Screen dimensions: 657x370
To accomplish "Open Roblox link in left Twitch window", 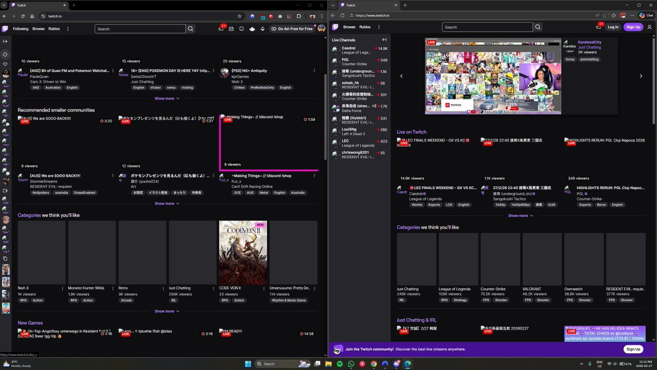I will tap(54, 28).
